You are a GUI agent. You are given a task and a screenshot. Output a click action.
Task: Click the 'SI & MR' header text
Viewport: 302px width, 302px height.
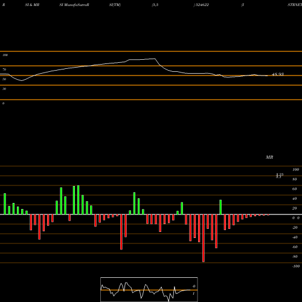(32, 5)
